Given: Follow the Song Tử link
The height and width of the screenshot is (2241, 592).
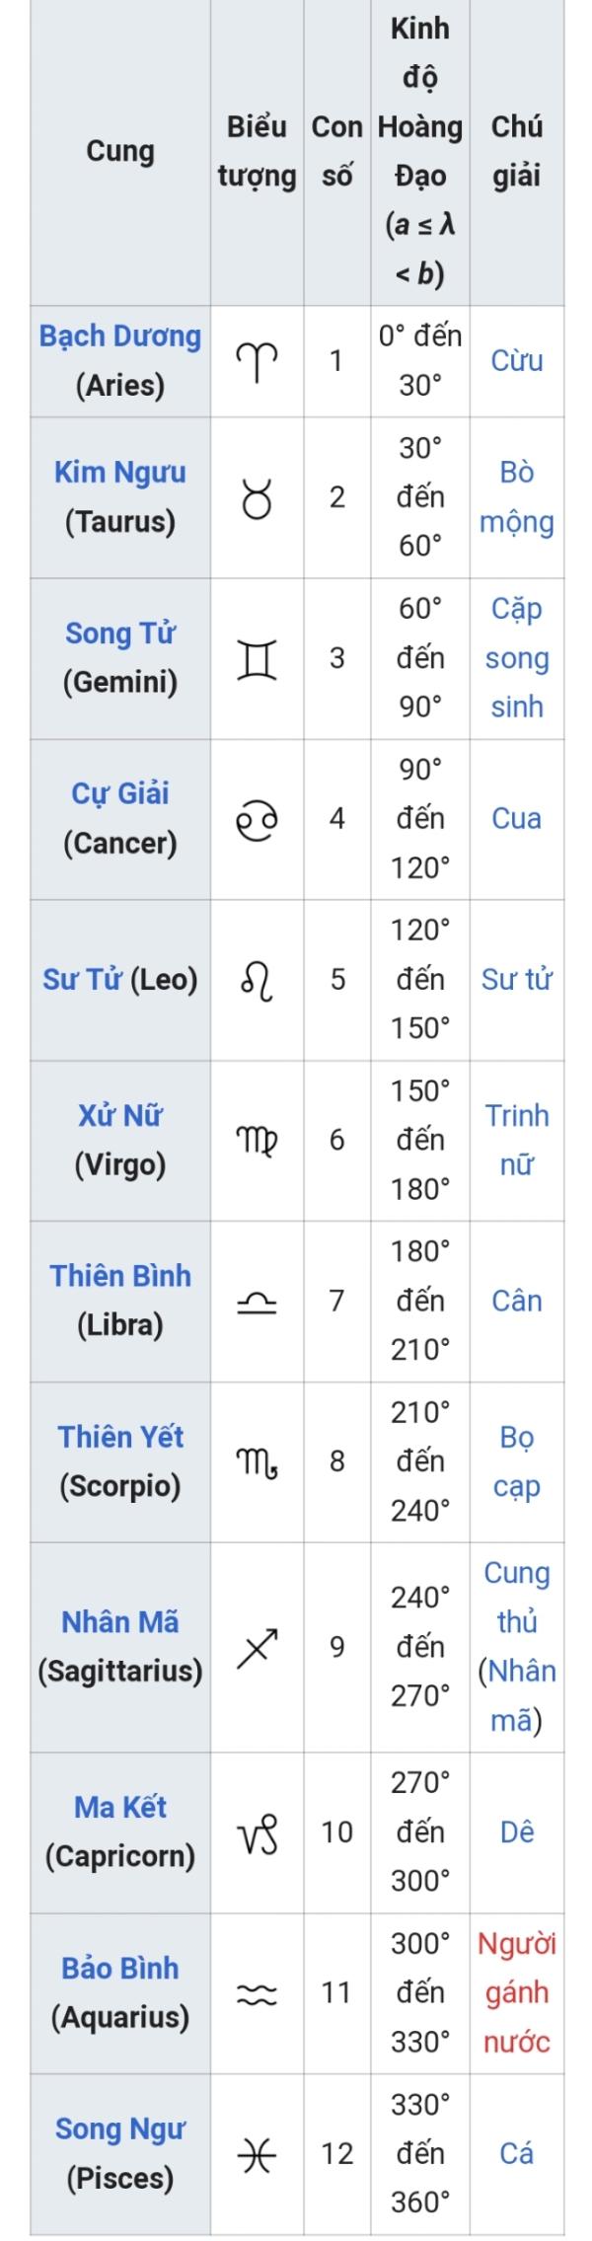Looking at the screenshot, I should tap(119, 634).
